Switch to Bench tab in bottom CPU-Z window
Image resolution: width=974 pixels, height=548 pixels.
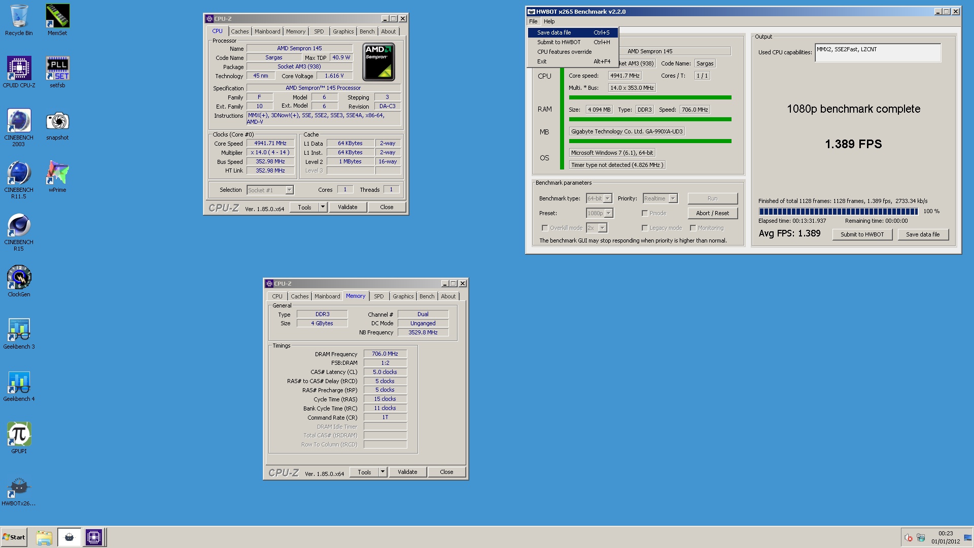click(x=427, y=296)
